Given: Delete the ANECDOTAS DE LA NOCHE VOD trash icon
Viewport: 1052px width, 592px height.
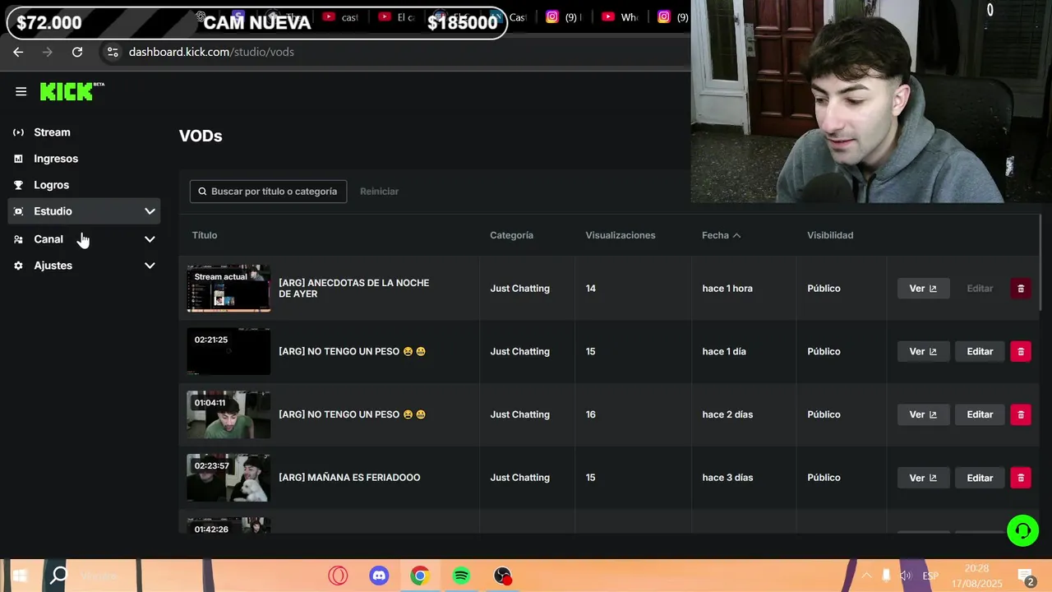Looking at the screenshot, I should (1021, 289).
